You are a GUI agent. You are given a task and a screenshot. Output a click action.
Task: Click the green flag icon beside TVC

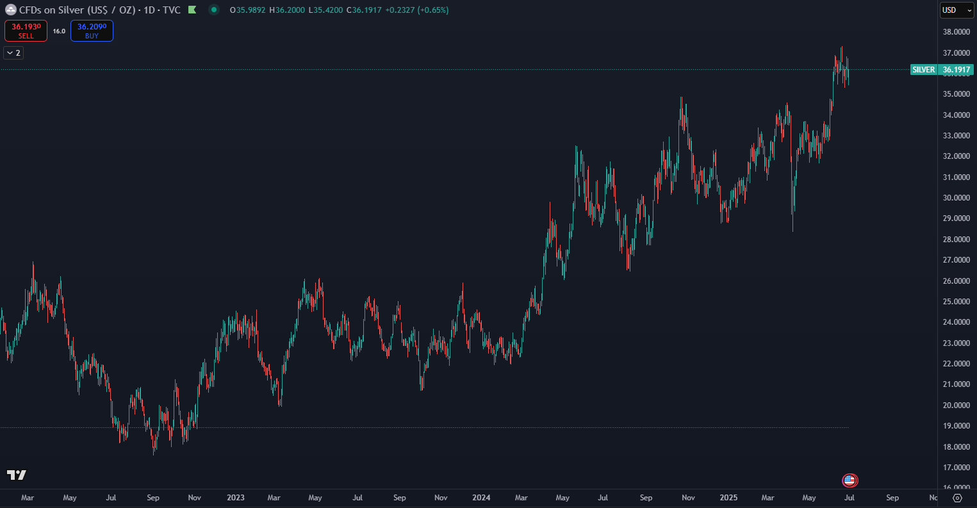(192, 10)
